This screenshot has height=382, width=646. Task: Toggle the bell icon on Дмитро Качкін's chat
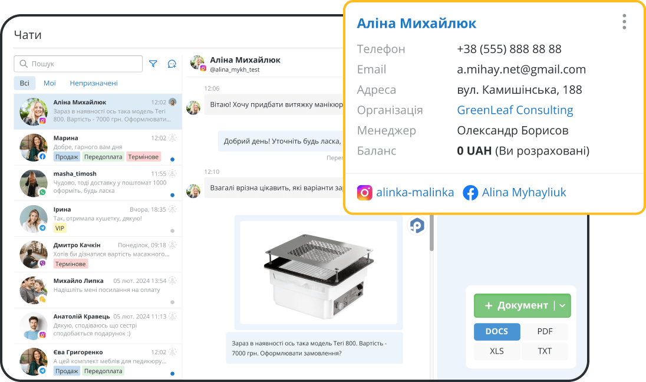(x=172, y=245)
